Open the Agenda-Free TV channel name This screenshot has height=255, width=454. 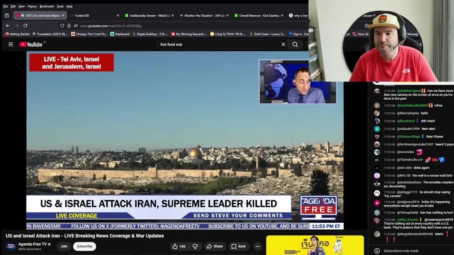[33, 244]
